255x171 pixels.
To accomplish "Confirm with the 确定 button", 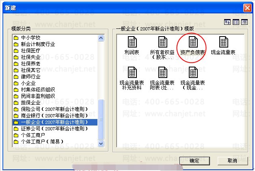I will point(194,161).
